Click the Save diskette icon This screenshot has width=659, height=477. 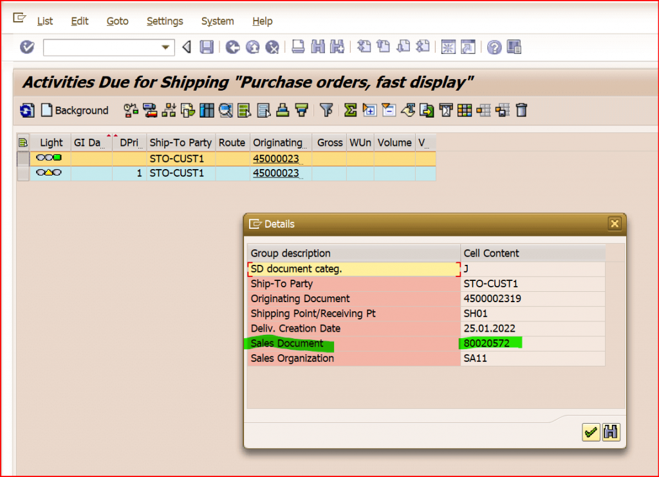click(x=207, y=47)
